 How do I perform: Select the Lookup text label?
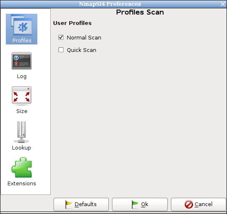[22, 148]
